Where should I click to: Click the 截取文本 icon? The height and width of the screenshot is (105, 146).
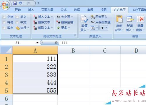[35, 28]
